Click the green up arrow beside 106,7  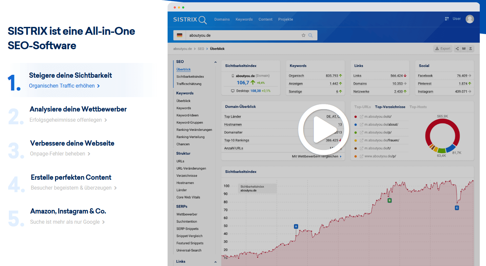click(x=253, y=83)
